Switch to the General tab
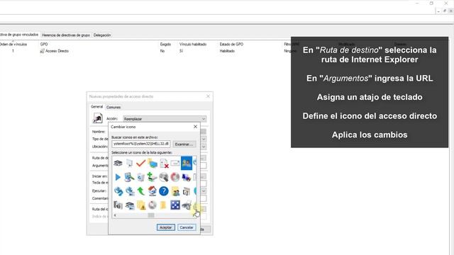Viewport: 454px width, 255px height. click(96, 107)
